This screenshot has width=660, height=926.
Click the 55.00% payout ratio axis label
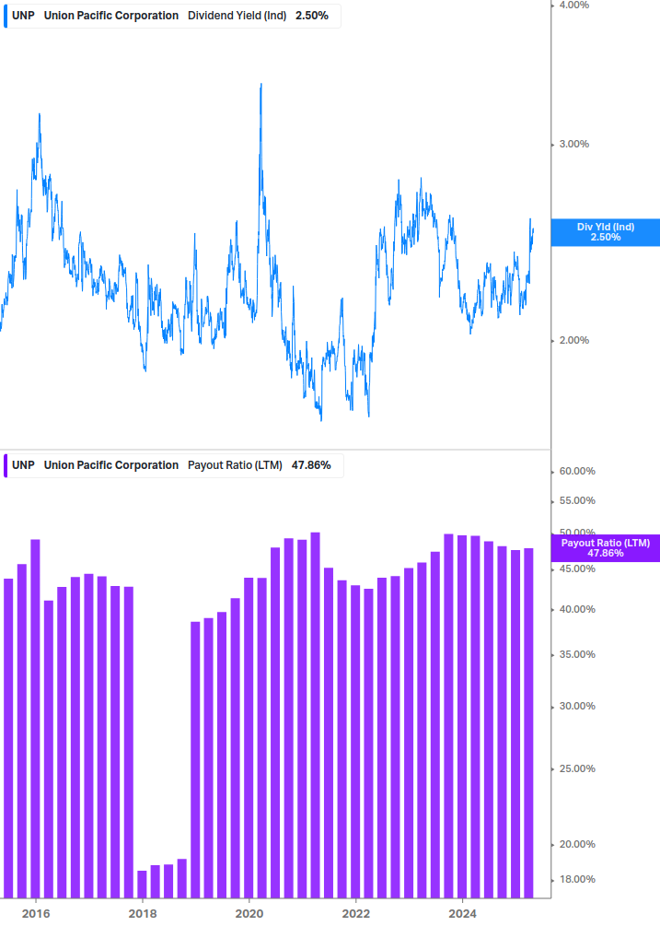577,501
